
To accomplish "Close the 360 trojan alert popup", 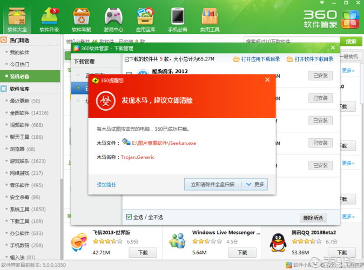I will tap(267, 80).
